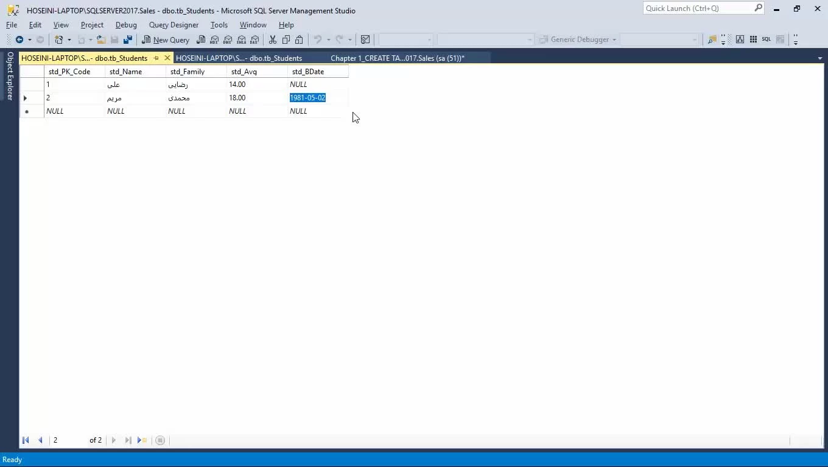This screenshot has width=828, height=467.
Task: Toggle the Results pane icon
Action: tap(780, 40)
